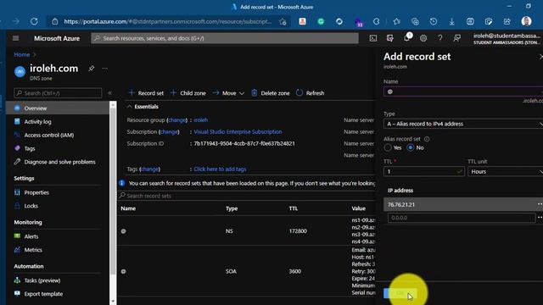Change the subscription
The image size is (543, 305).
point(170,132)
